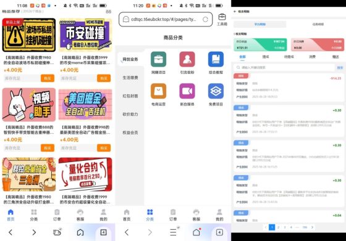The image size is (346, 241).
Task: Open the 引流吸粉 category icon
Action: [187, 59]
